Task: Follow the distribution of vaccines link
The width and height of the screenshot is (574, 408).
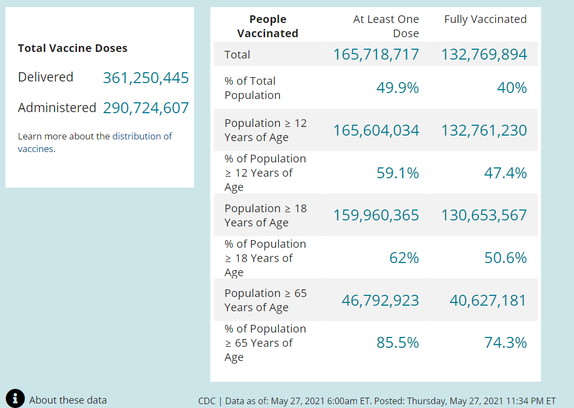Action: click(x=142, y=136)
